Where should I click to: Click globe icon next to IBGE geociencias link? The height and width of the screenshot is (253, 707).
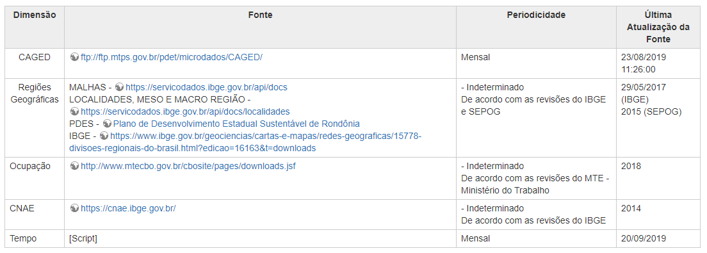(x=104, y=136)
